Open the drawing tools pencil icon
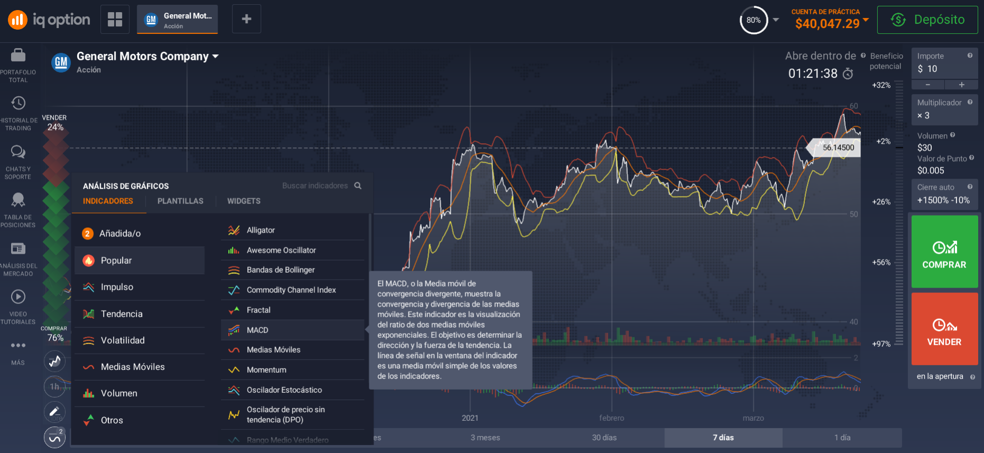Image resolution: width=984 pixels, height=453 pixels. point(55,412)
